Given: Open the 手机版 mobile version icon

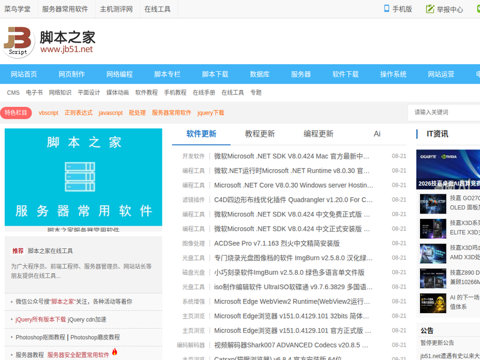Looking at the screenshot, I should (x=386, y=8).
